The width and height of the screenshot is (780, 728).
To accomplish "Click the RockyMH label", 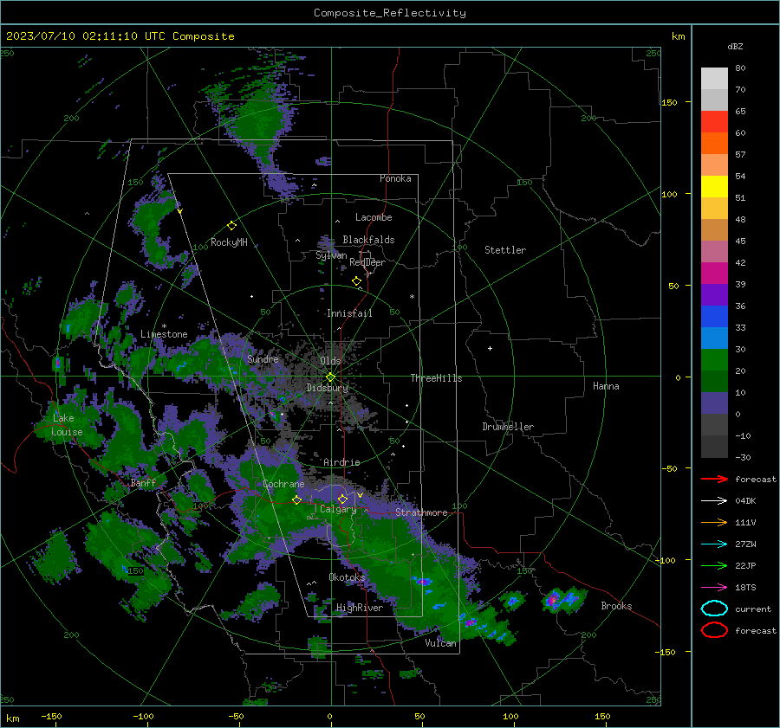I will (x=229, y=242).
